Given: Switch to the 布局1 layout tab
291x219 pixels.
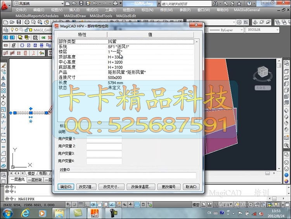Looking at the screenshot, I should pos(43,173).
